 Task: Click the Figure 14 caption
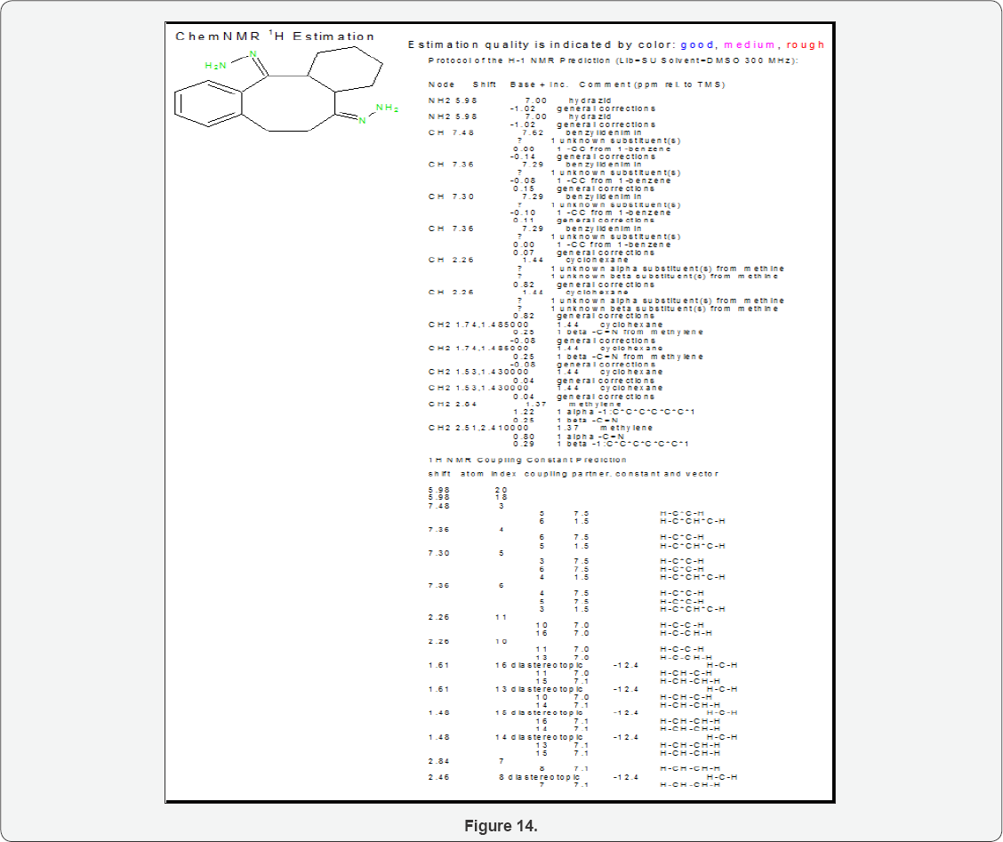tap(501, 826)
